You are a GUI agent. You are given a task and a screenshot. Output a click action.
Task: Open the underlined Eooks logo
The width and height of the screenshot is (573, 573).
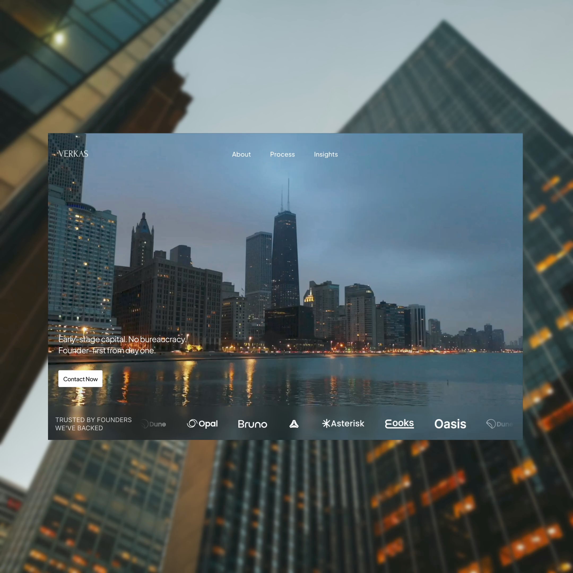click(x=399, y=423)
